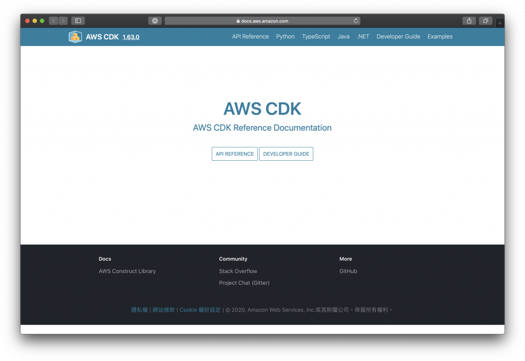Open TypeScript in the top navigation
The height and width of the screenshot is (361, 525).
316,36
